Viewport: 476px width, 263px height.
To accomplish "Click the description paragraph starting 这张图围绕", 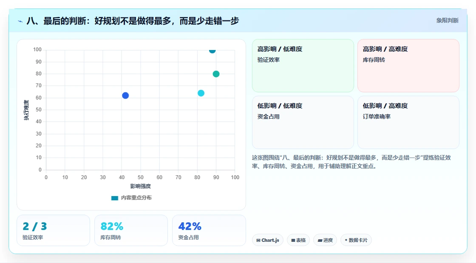I will tap(351, 162).
